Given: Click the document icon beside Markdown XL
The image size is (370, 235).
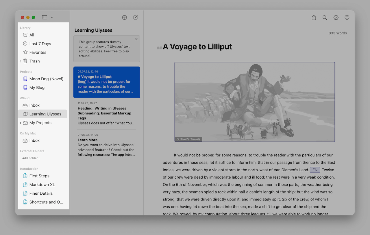Looking at the screenshot, I should tap(25, 185).
